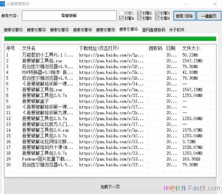Open the 搜索引擎③ tab
This screenshot has width=222, height=194.
[60, 30]
